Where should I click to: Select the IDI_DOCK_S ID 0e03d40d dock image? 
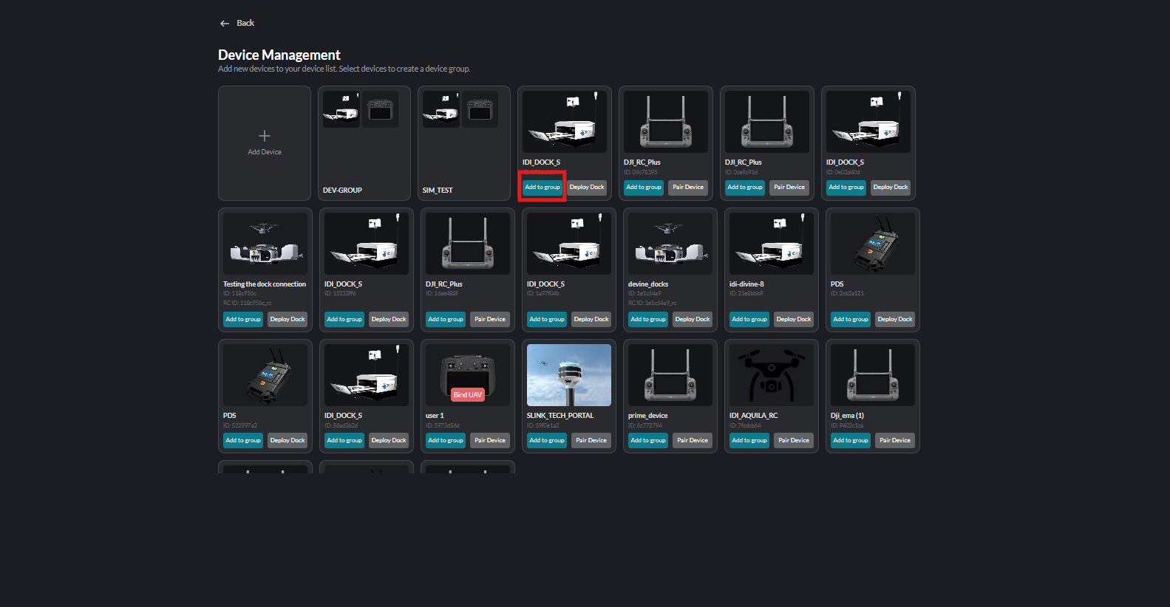click(868, 122)
